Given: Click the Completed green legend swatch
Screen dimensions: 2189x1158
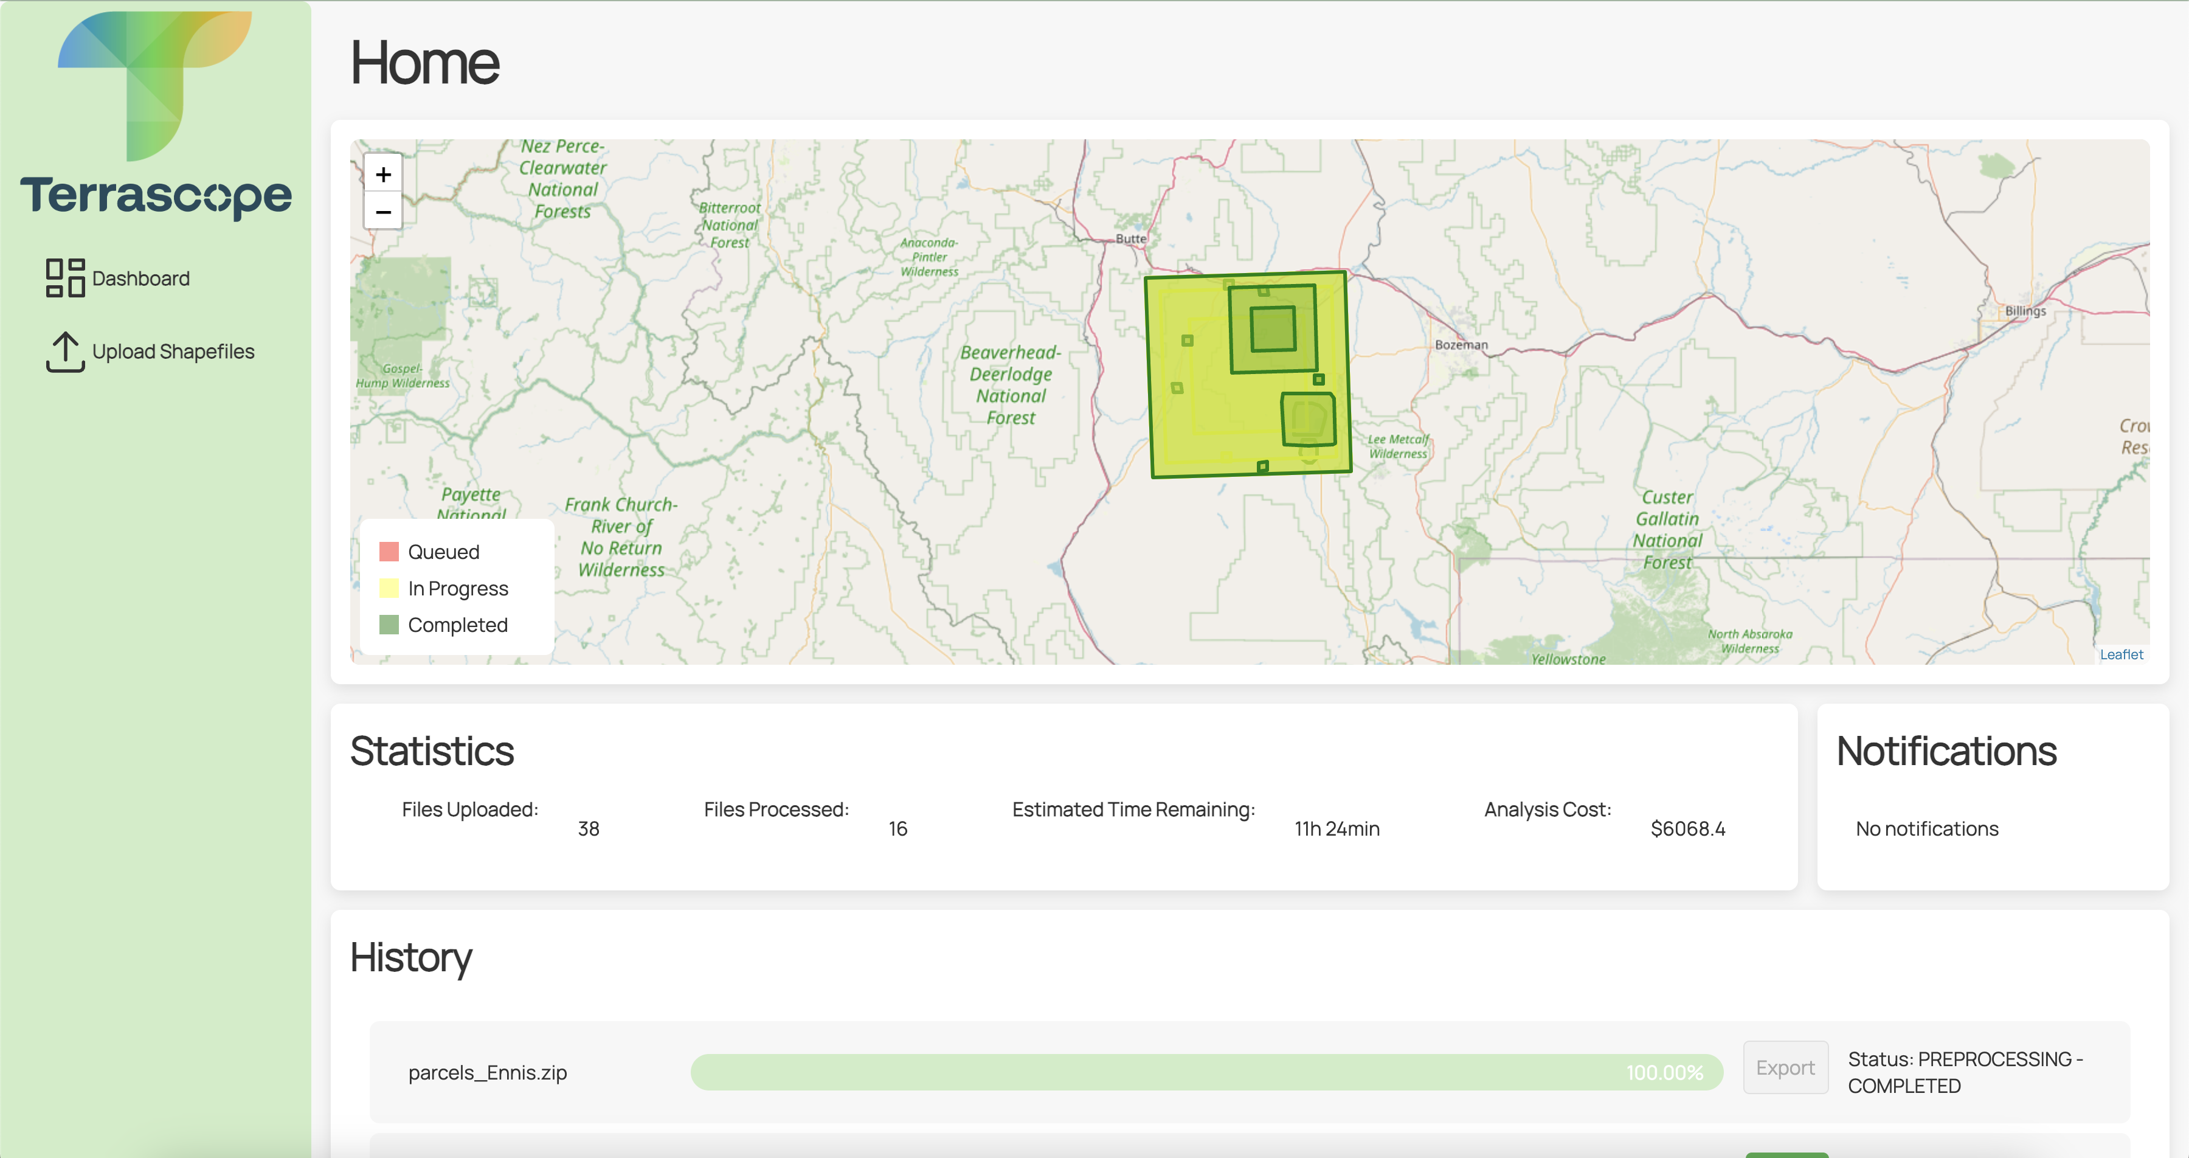Looking at the screenshot, I should (x=389, y=625).
